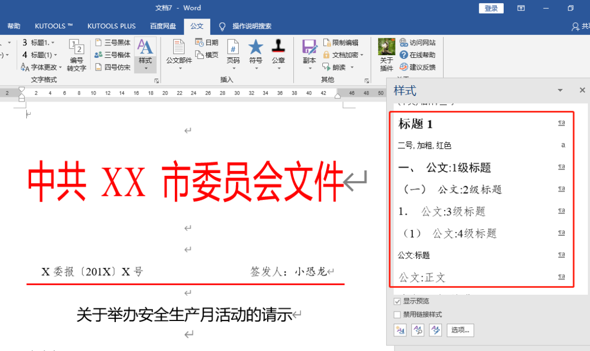The width and height of the screenshot is (590, 351).
Task: Open the 新建样式 new style dialog
Action: (400, 330)
